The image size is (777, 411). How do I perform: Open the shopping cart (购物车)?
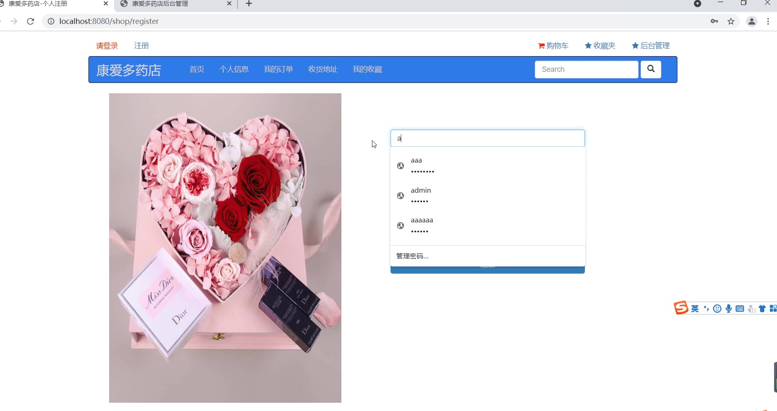click(553, 46)
